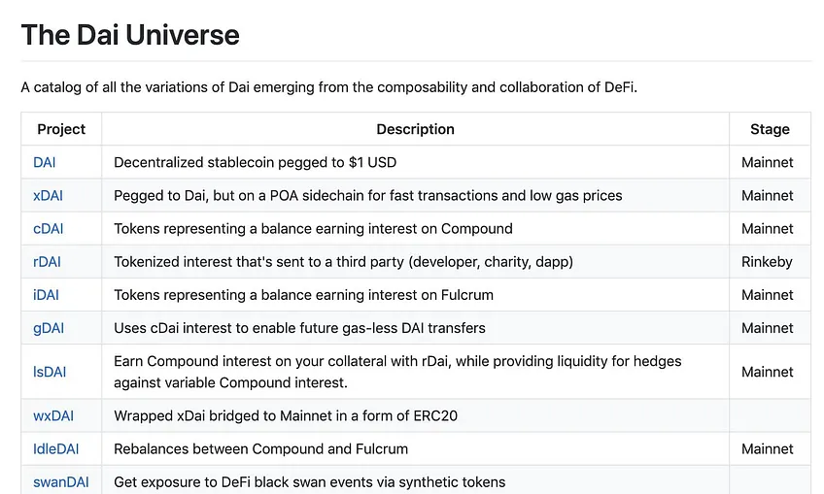This screenshot has width=824, height=494.
Task: Click the xDAI description about POA sidechain
Action: [368, 195]
